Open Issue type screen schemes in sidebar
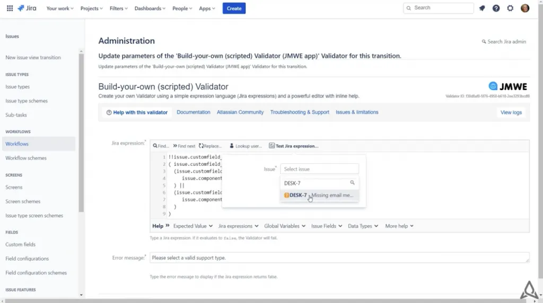This screenshot has width=543, height=303. coord(34,216)
